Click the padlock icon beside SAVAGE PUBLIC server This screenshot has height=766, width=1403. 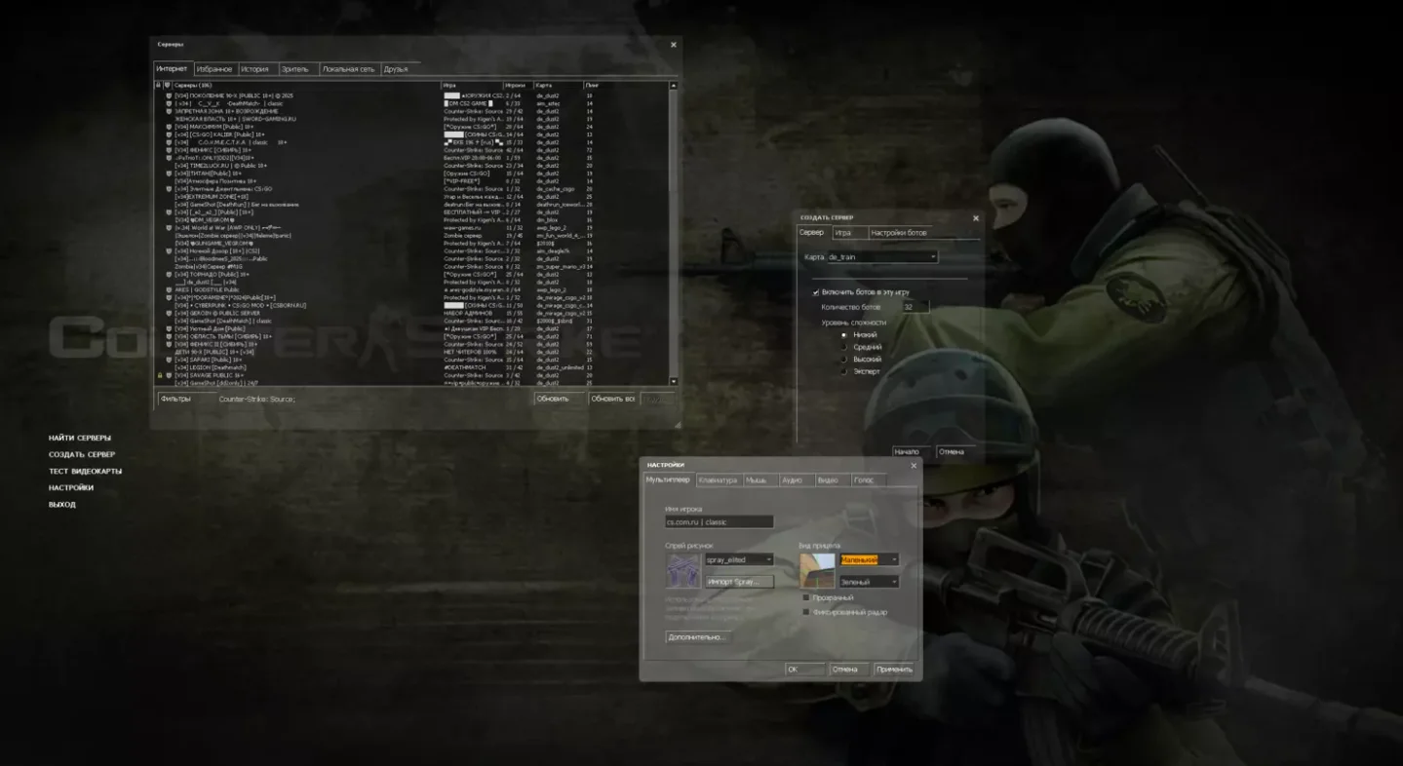159,375
